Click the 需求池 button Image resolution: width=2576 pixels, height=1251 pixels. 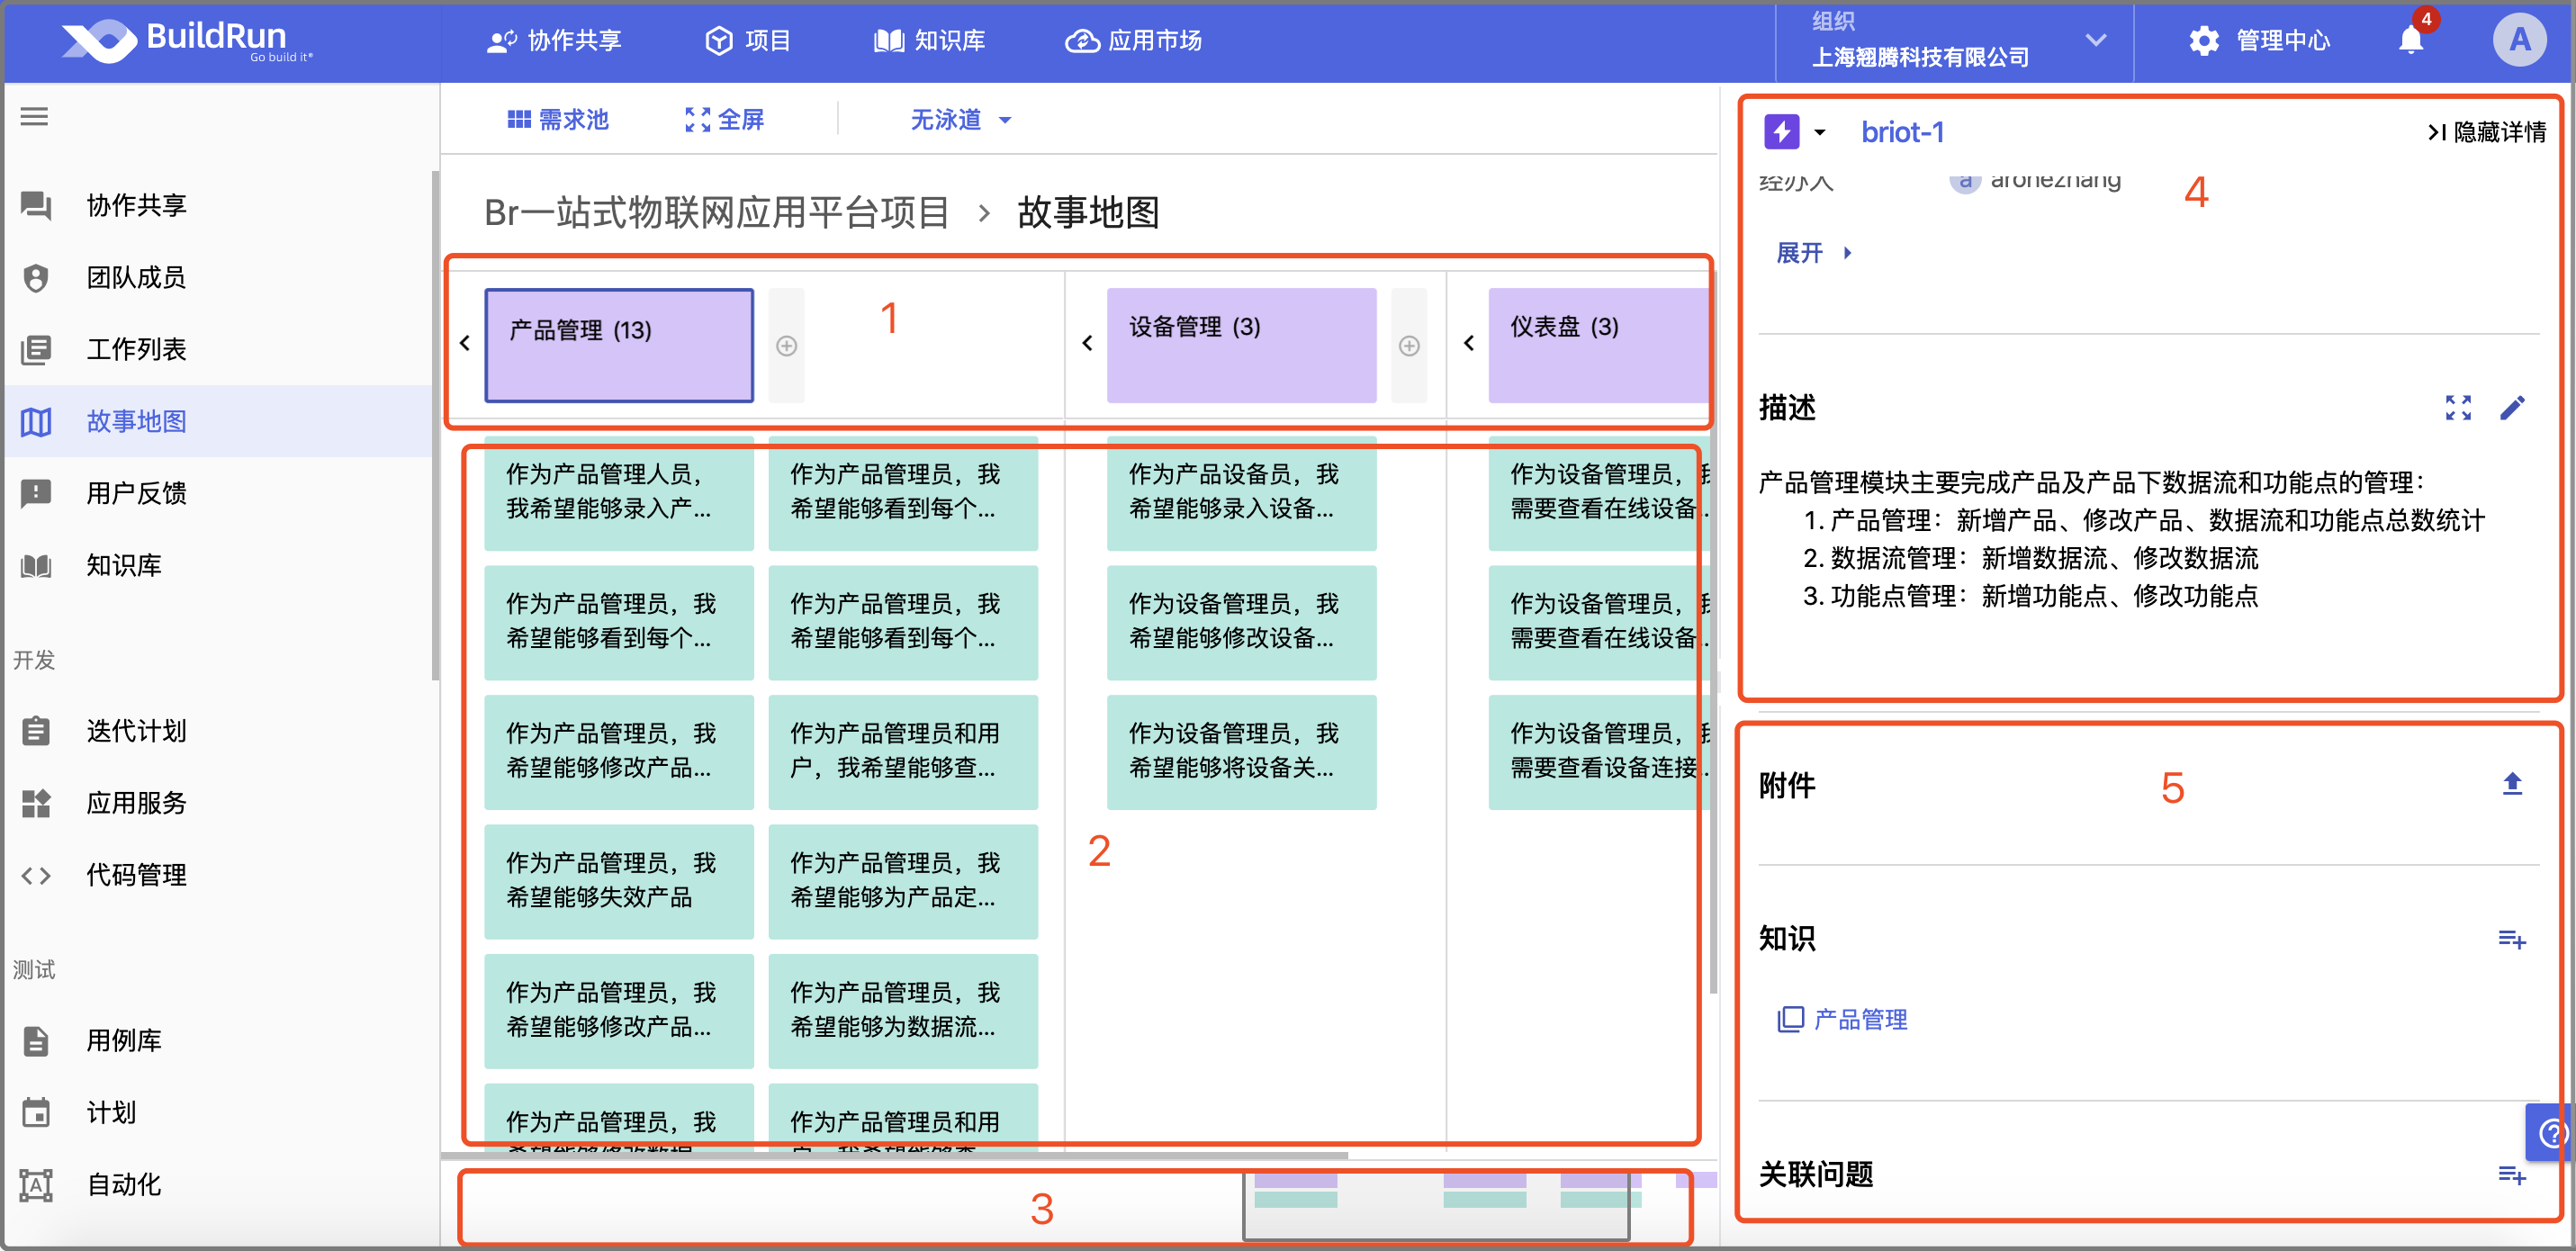click(x=558, y=120)
